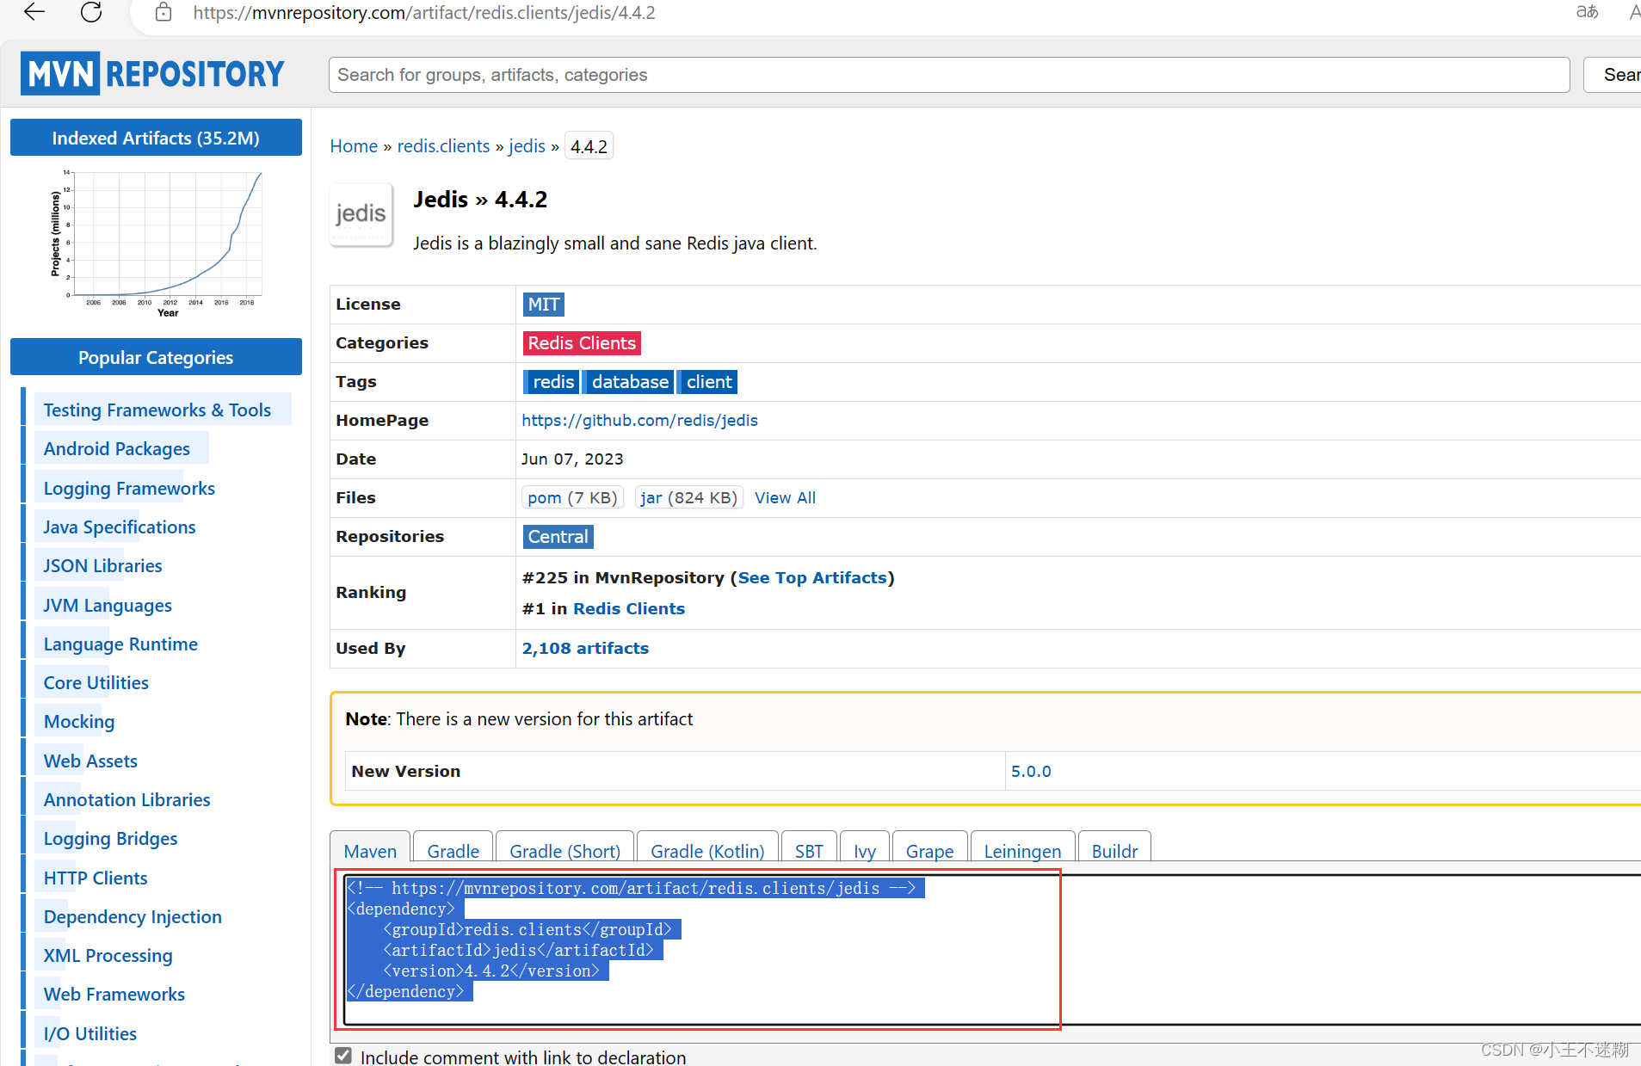Open Mocking category

pyautogui.click(x=79, y=721)
